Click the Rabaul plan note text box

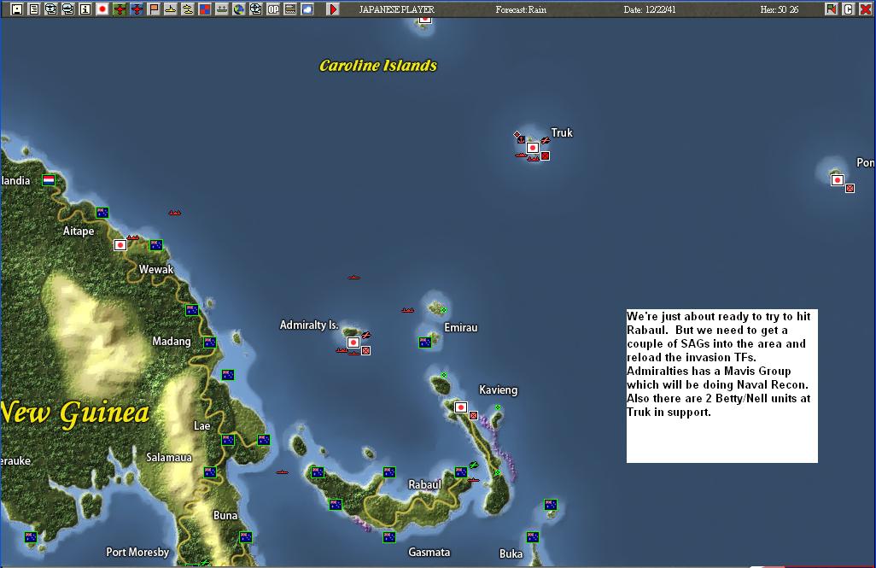point(721,386)
